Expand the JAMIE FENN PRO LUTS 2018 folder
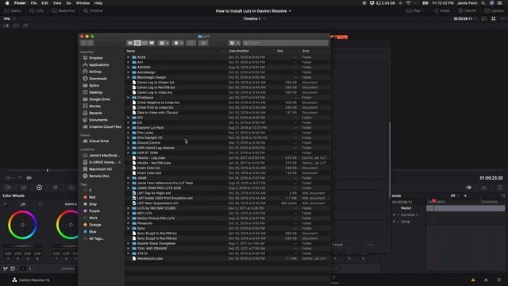Viewport: 508px width, 286px height. tap(129, 187)
